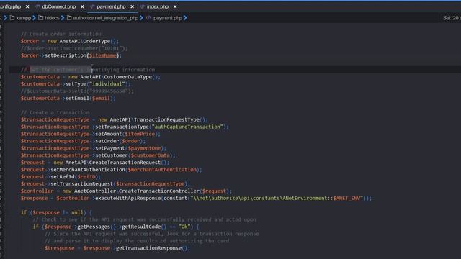Image resolution: width=461 pixels, height=259 pixels.
Task: Click $ANET_ENV in the constant string
Action: point(346,199)
